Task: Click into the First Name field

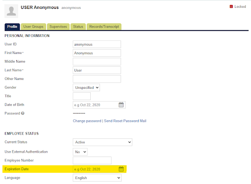Action: [97, 53]
